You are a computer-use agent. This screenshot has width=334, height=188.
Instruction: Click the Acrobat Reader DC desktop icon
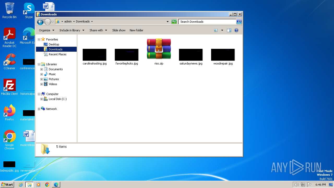point(9,38)
